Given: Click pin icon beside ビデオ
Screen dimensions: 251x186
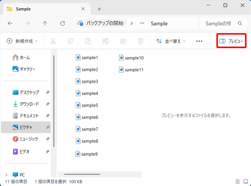Looking at the screenshot, I should coord(48,151).
